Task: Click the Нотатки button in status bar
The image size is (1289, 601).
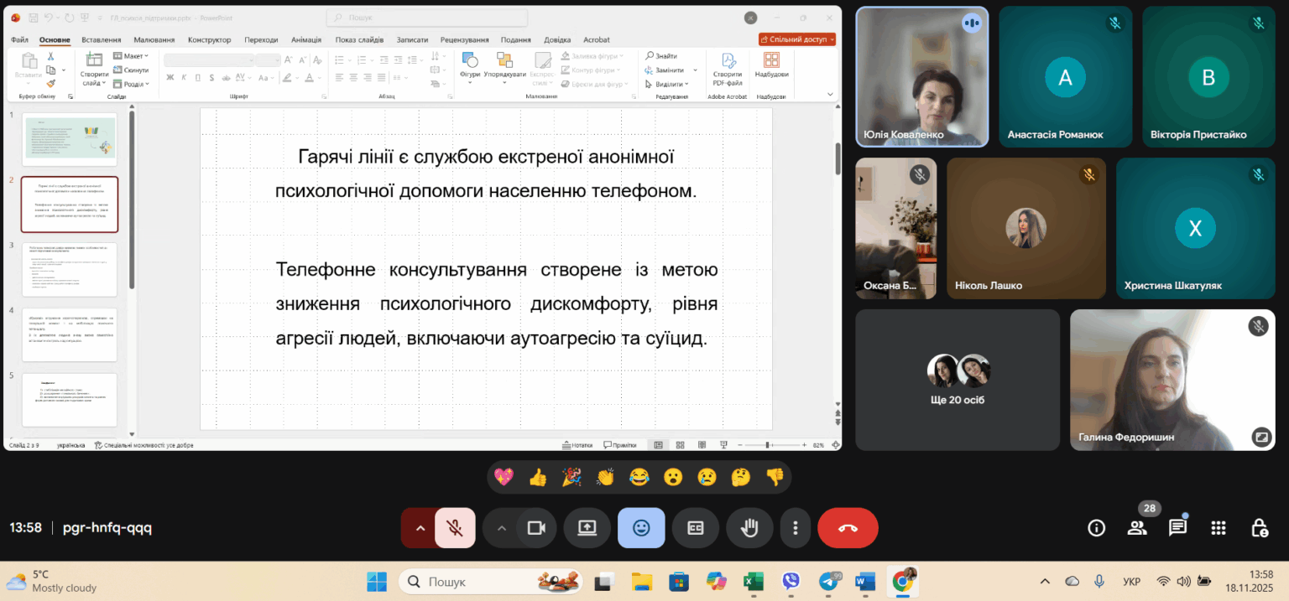Action: click(x=577, y=445)
